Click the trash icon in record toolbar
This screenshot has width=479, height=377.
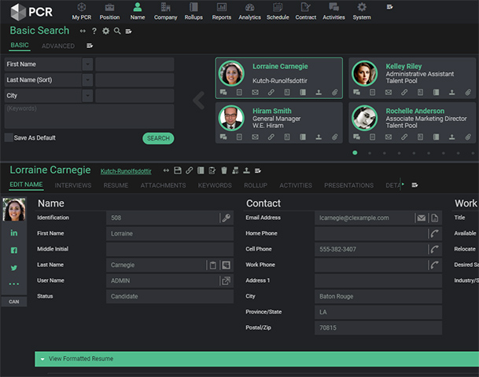(224, 170)
